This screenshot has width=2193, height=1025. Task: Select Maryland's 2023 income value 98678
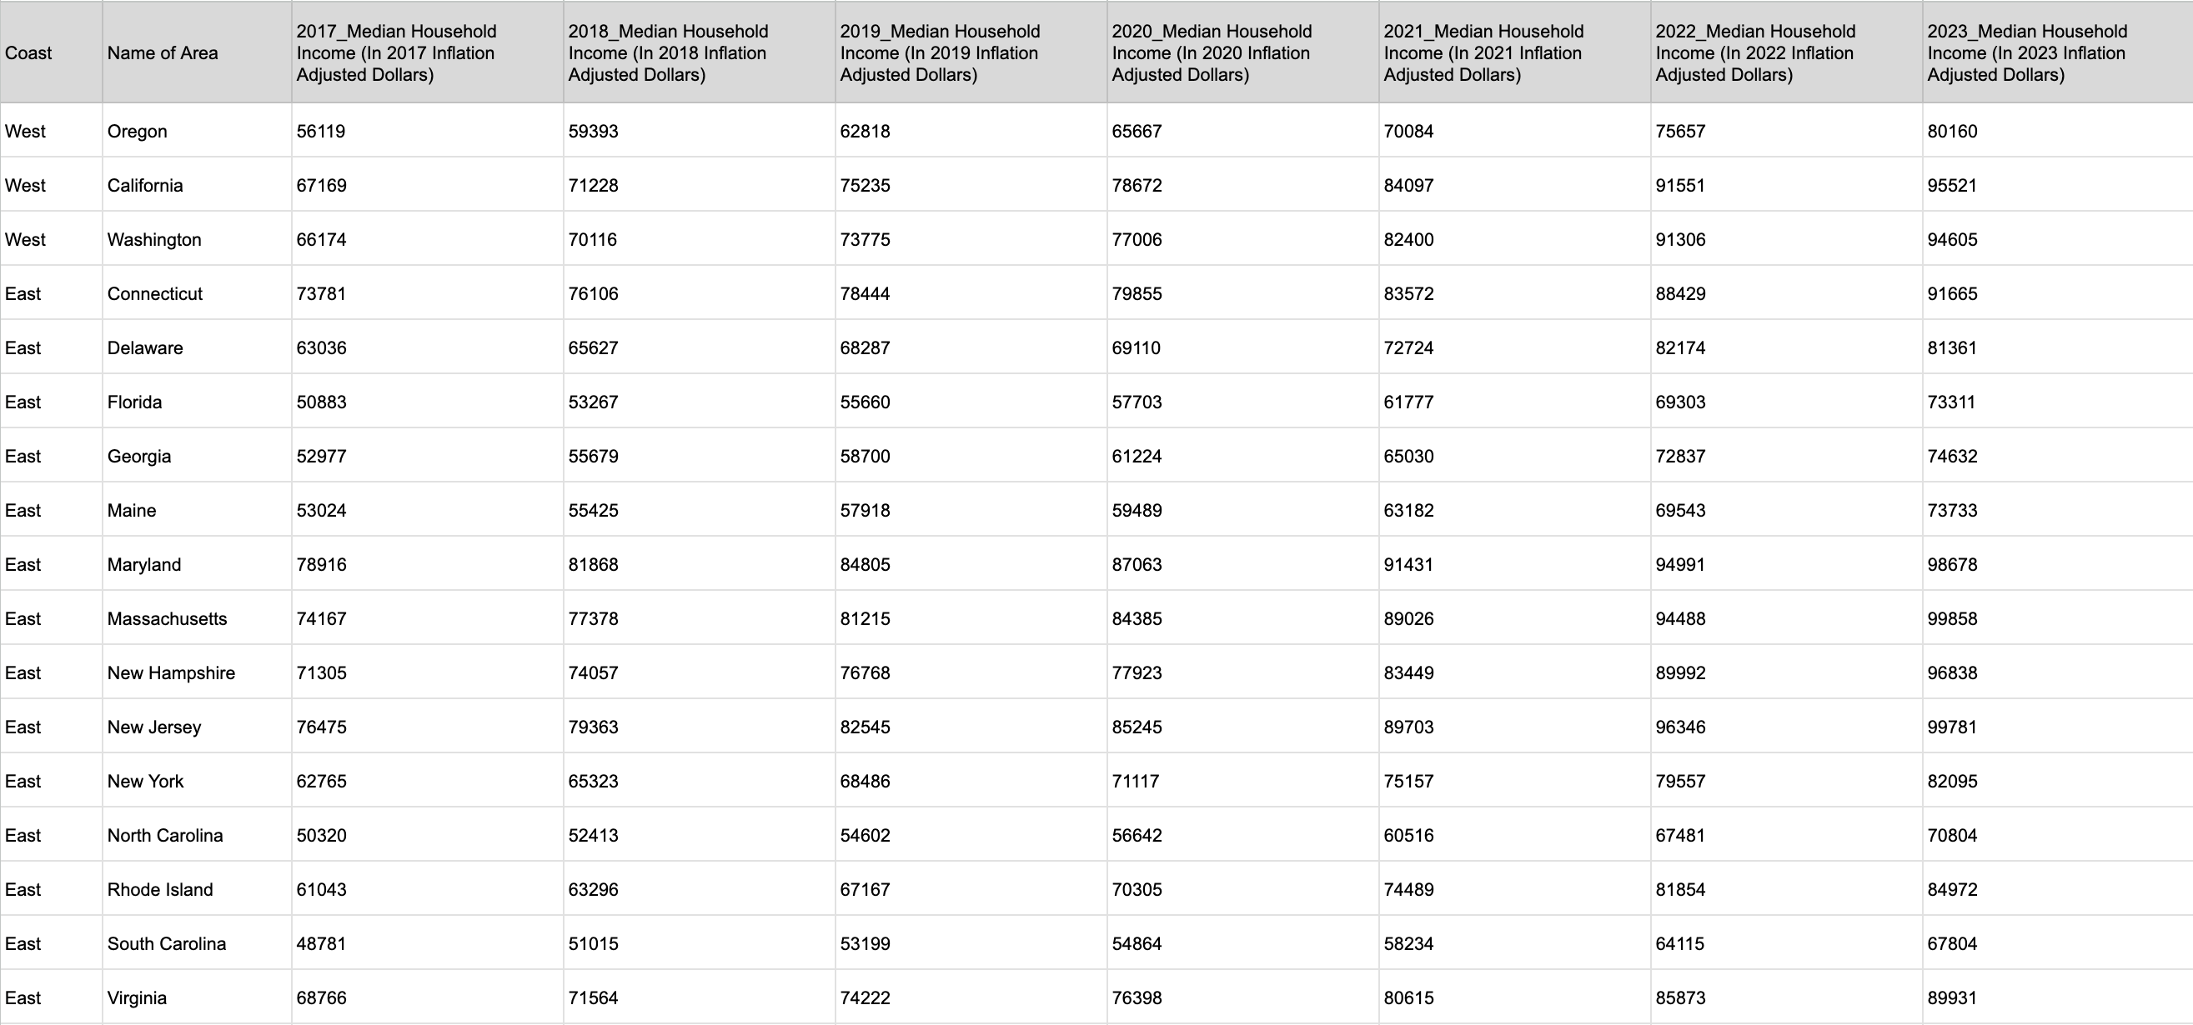(x=1952, y=565)
